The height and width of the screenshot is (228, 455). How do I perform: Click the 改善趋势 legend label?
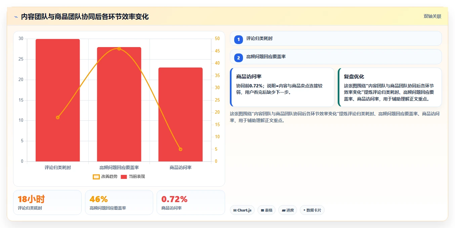click(x=110, y=177)
